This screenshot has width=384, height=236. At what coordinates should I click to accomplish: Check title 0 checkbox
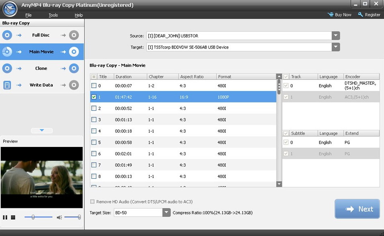coord(94,85)
